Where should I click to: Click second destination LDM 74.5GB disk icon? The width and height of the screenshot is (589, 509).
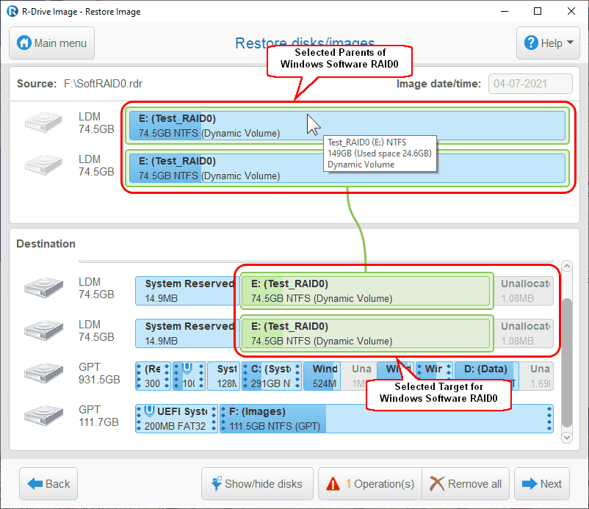coord(43,331)
